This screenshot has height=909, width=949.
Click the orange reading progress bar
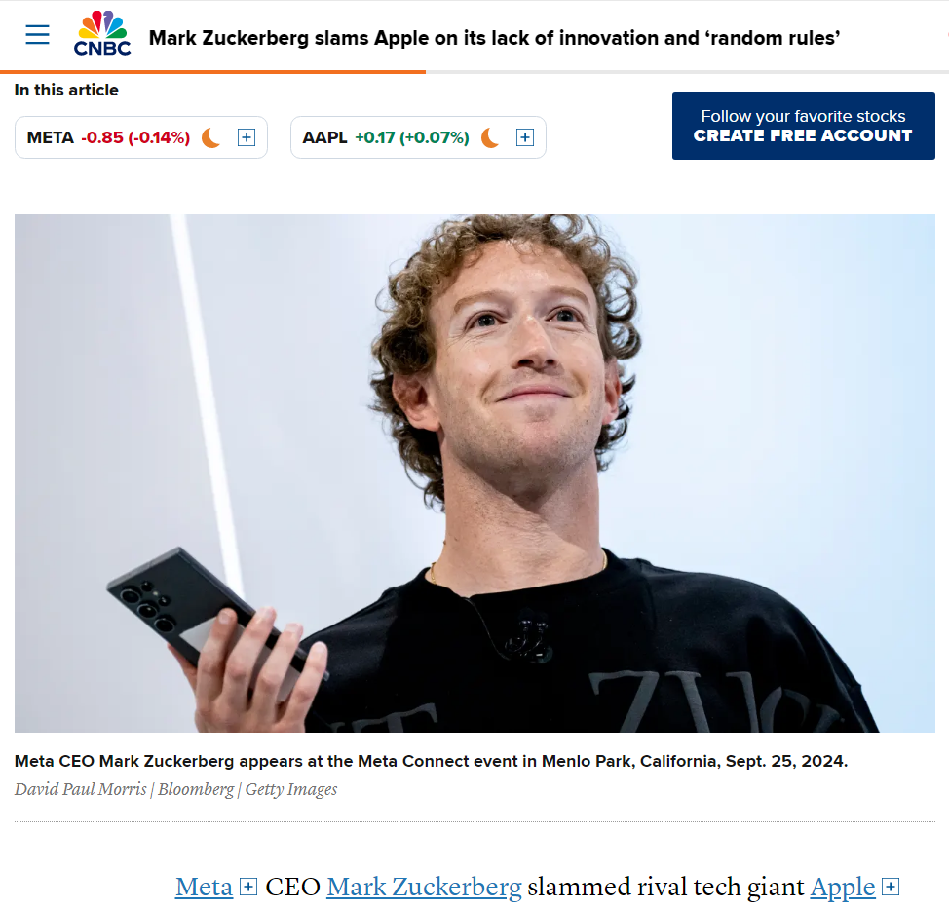tap(212, 72)
